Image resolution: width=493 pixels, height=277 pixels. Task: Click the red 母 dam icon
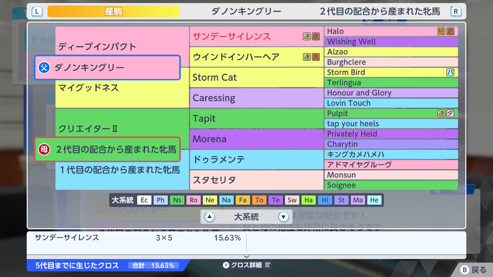[44, 149]
